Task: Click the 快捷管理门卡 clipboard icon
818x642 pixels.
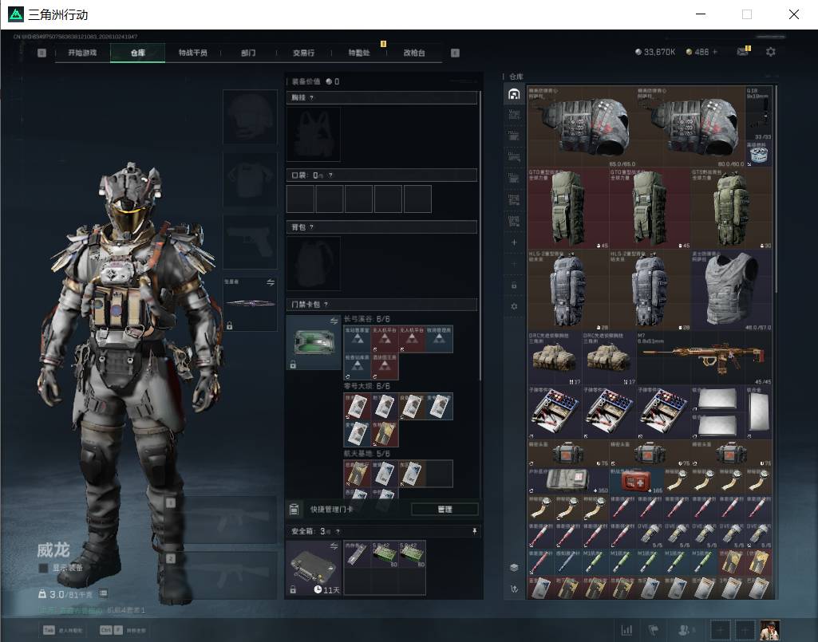Action: [x=294, y=509]
